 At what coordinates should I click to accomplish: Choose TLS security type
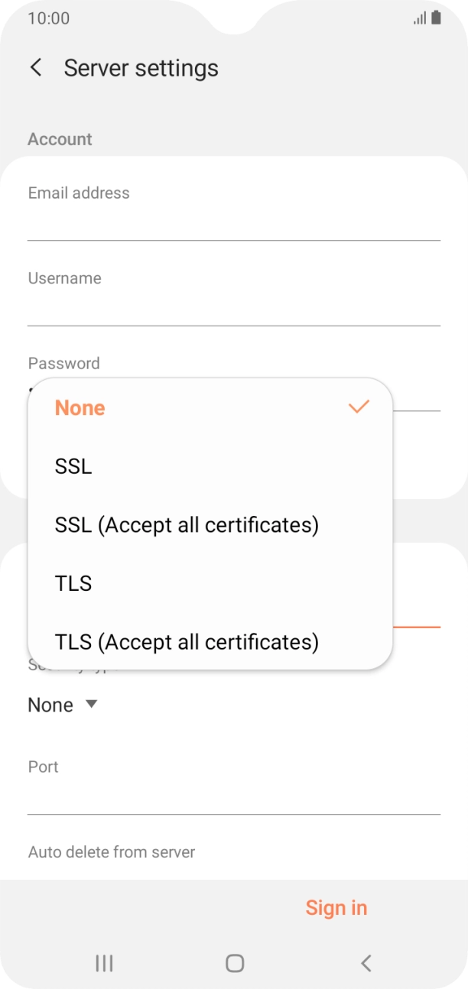point(73,583)
